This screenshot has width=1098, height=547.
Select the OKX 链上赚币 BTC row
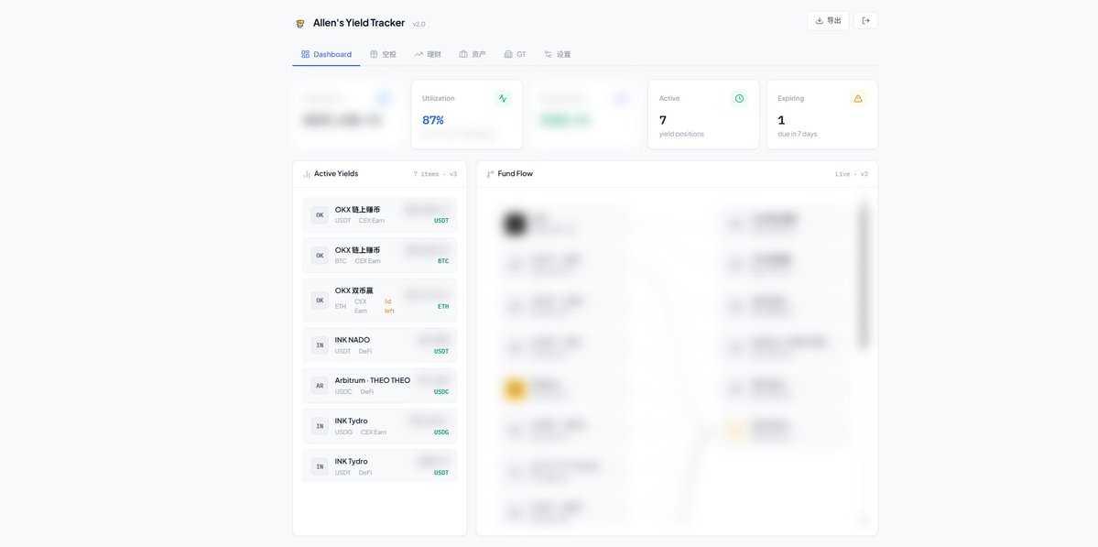[379, 256]
